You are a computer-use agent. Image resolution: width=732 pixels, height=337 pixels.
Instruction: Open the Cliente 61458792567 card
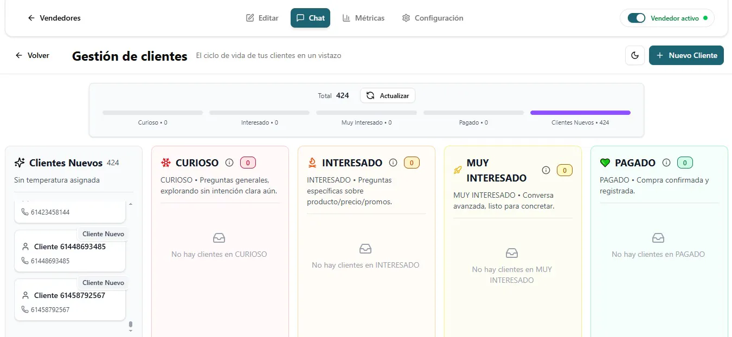[70, 300]
